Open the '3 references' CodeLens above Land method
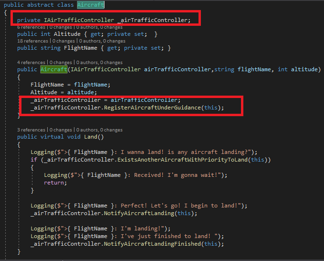This screenshot has width=324, height=261. [x=31, y=130]
